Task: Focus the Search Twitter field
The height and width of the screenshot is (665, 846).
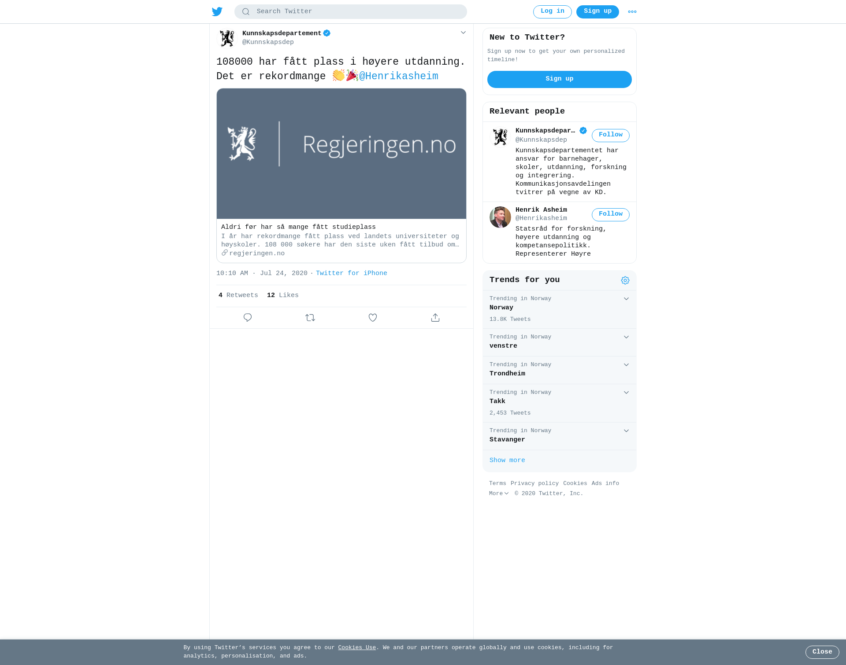Action: click(x=351, y=12)
